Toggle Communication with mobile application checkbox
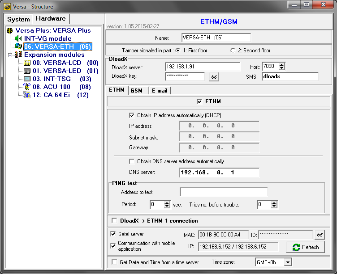The width and height of the screenshot is (337, 274). coord(113,246)
